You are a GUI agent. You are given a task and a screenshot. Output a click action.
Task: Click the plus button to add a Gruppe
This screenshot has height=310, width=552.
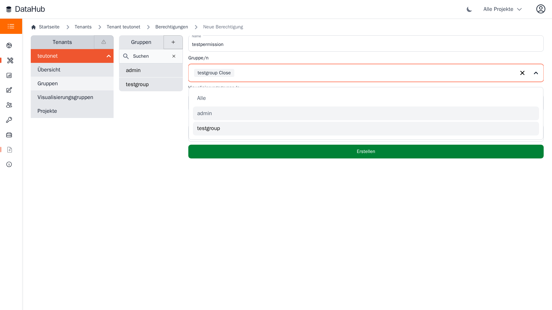(x=173, y=42)
